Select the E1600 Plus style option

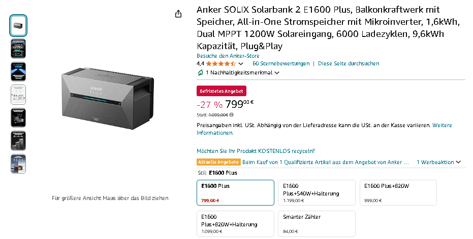(235, 193)
